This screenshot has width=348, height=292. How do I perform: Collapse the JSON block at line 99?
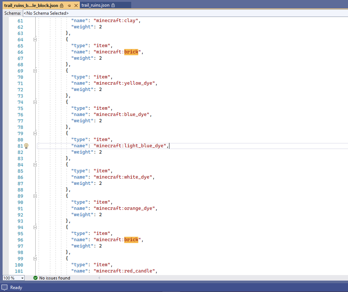tap(35, 258)
